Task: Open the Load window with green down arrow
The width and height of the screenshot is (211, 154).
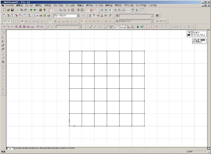Action: (x=12, y=16)
